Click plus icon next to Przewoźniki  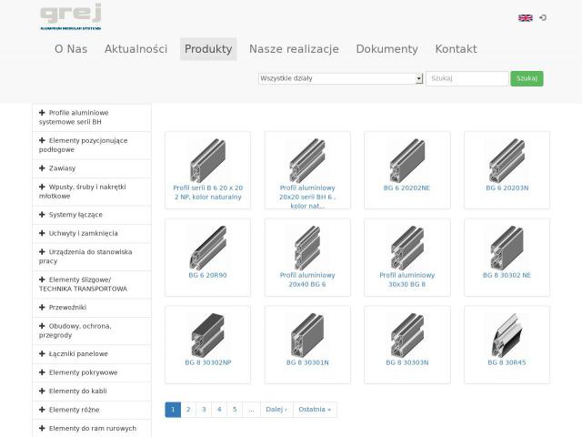[x=42, y=308]
